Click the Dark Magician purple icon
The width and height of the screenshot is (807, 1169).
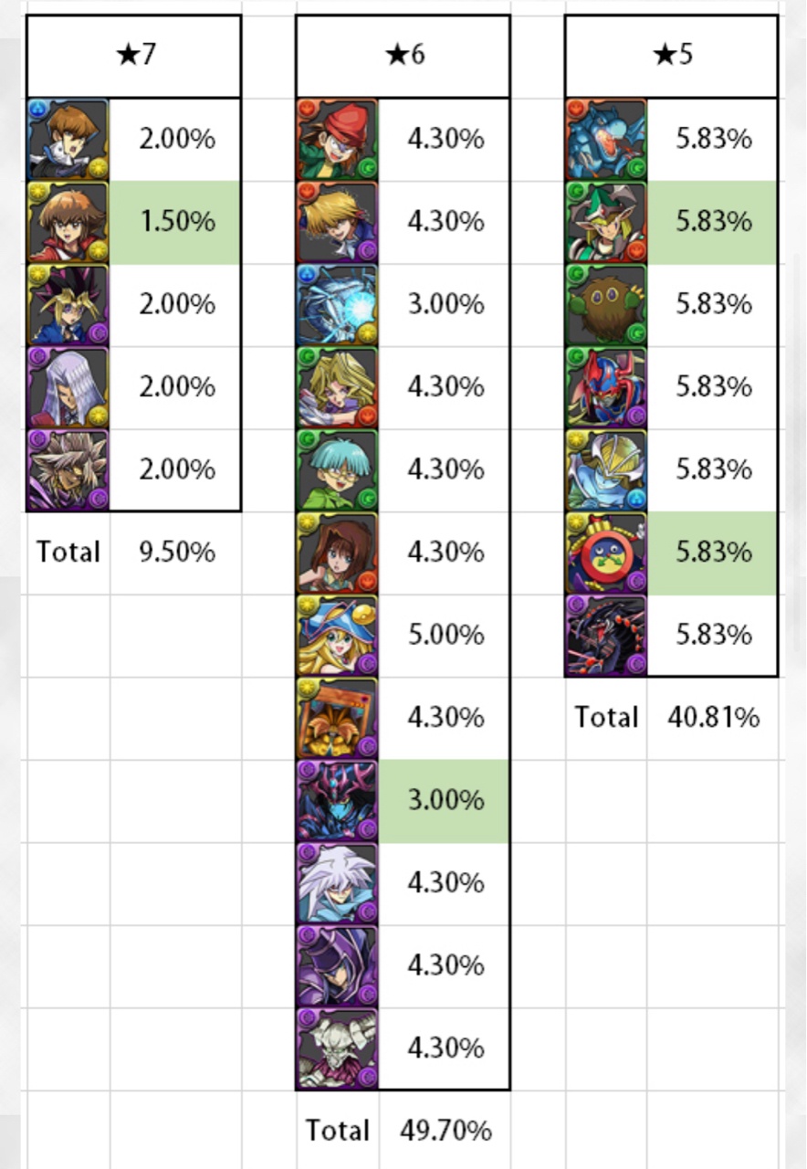coord(337,965)
